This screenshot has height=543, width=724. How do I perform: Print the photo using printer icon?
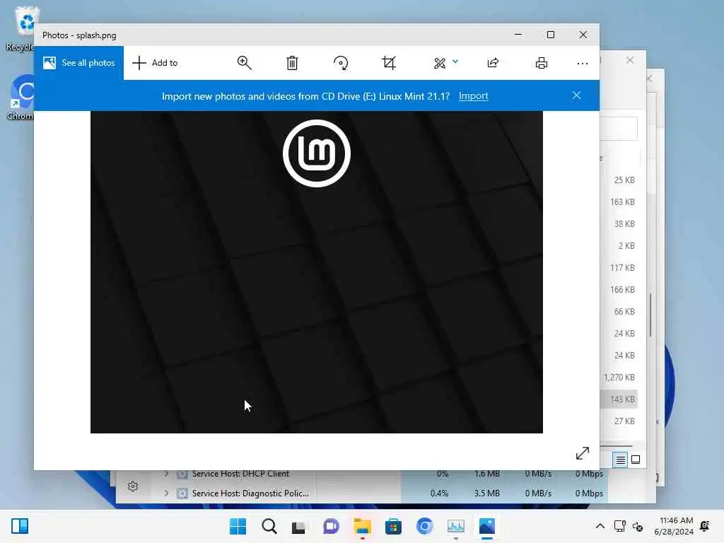click(x=542, y=63)
